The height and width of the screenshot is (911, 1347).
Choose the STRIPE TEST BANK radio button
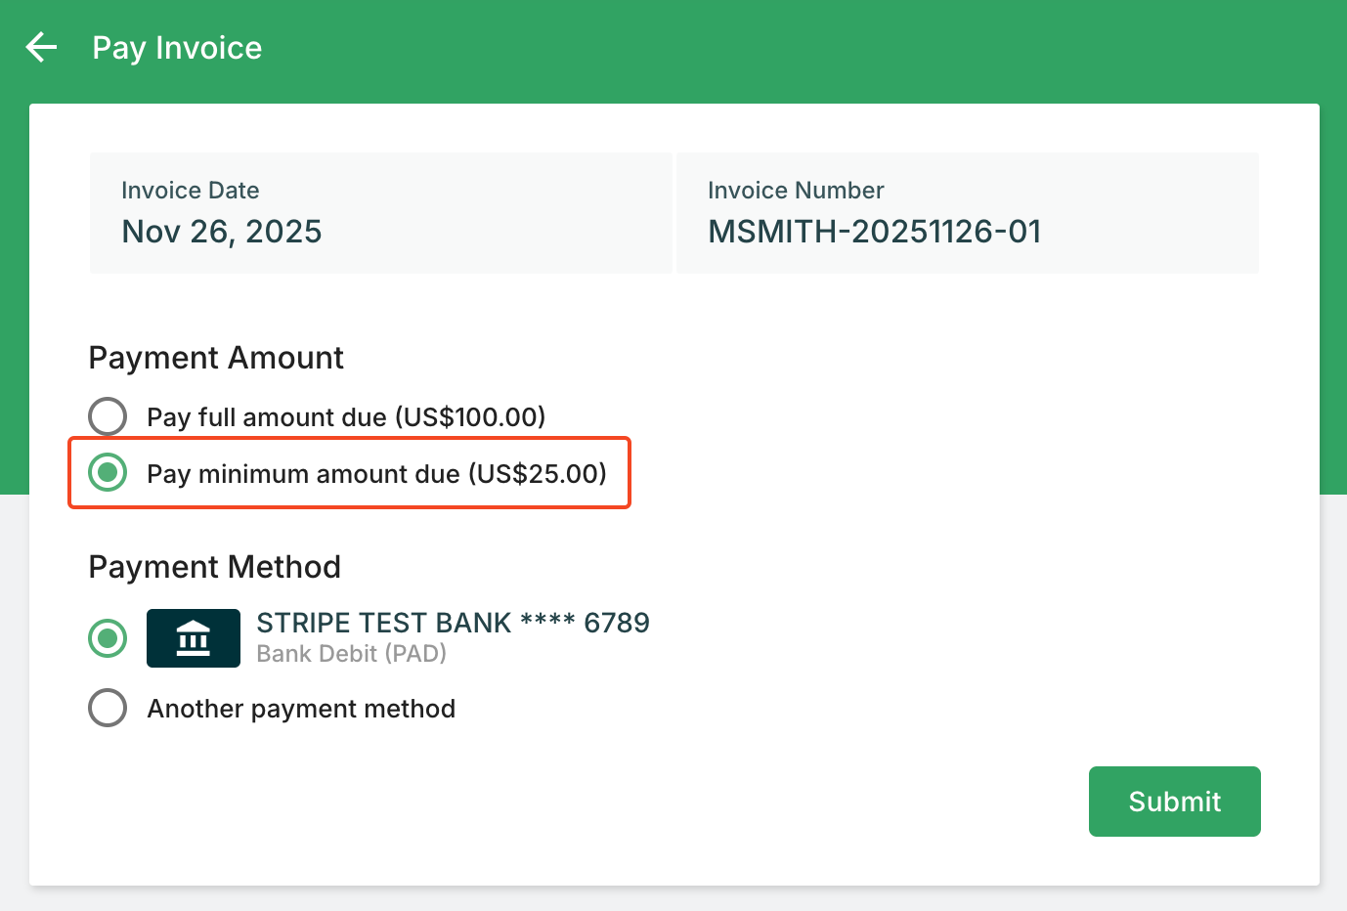108,638
